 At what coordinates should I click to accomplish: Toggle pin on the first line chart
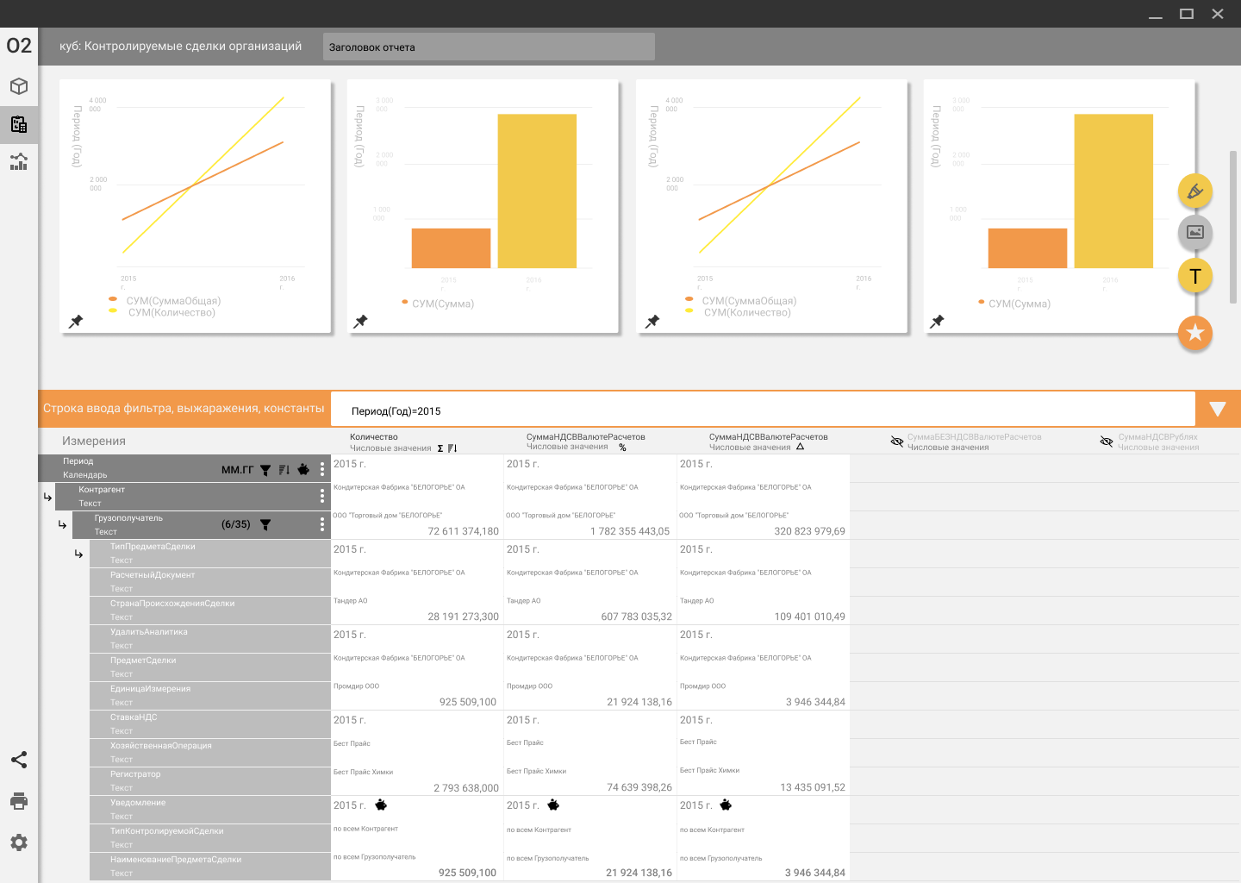point(76,322)
